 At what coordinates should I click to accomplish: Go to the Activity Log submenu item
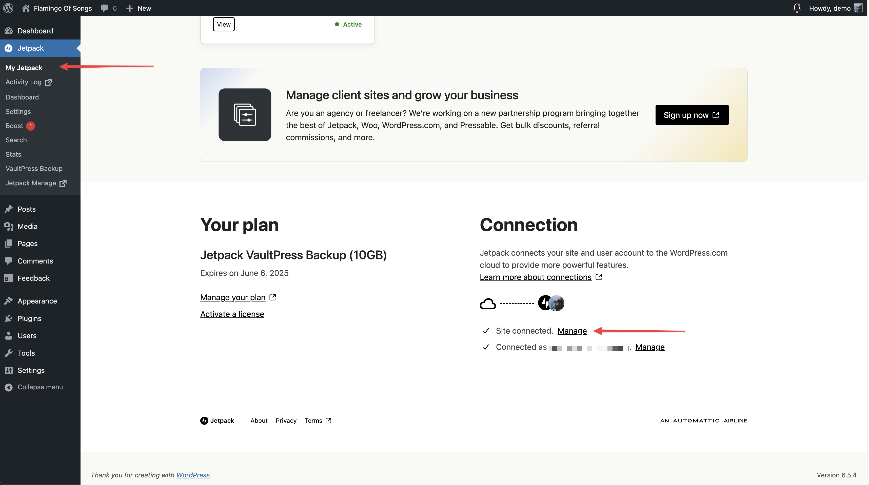point(23,82)
